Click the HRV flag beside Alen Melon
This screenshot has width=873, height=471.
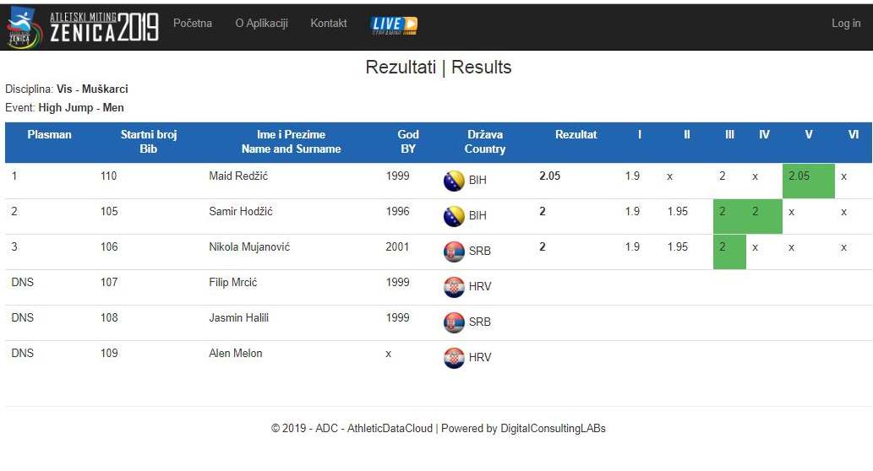[454, 358]
